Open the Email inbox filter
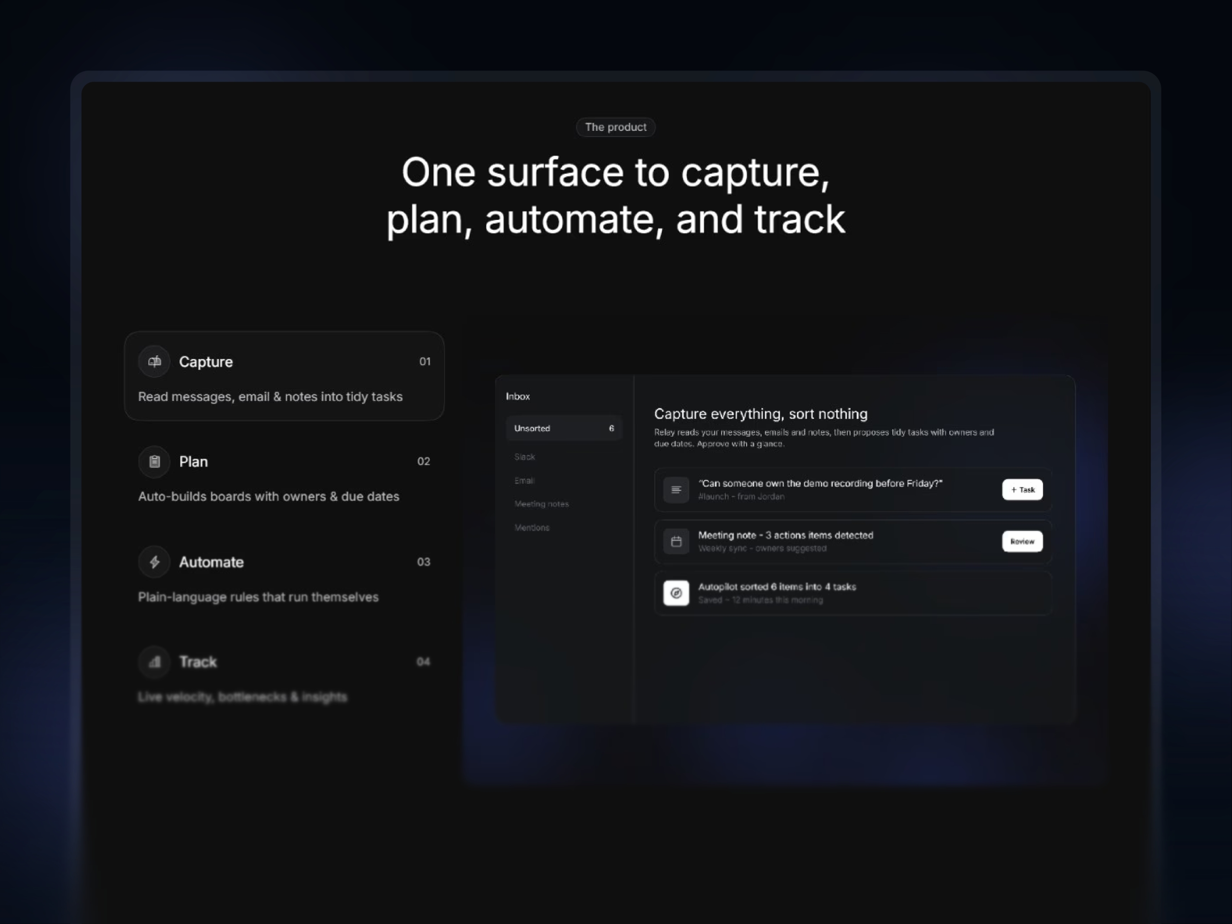Screen dimensions: 1232x924 pos(524,480)
